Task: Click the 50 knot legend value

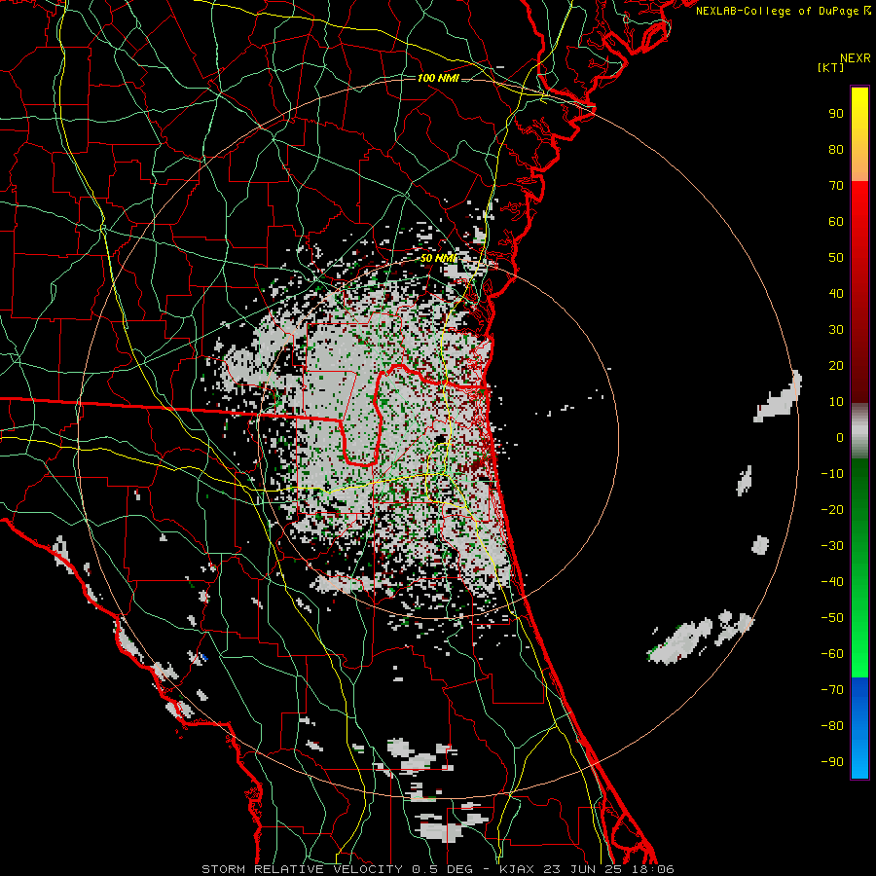Action: click(836, 258)
